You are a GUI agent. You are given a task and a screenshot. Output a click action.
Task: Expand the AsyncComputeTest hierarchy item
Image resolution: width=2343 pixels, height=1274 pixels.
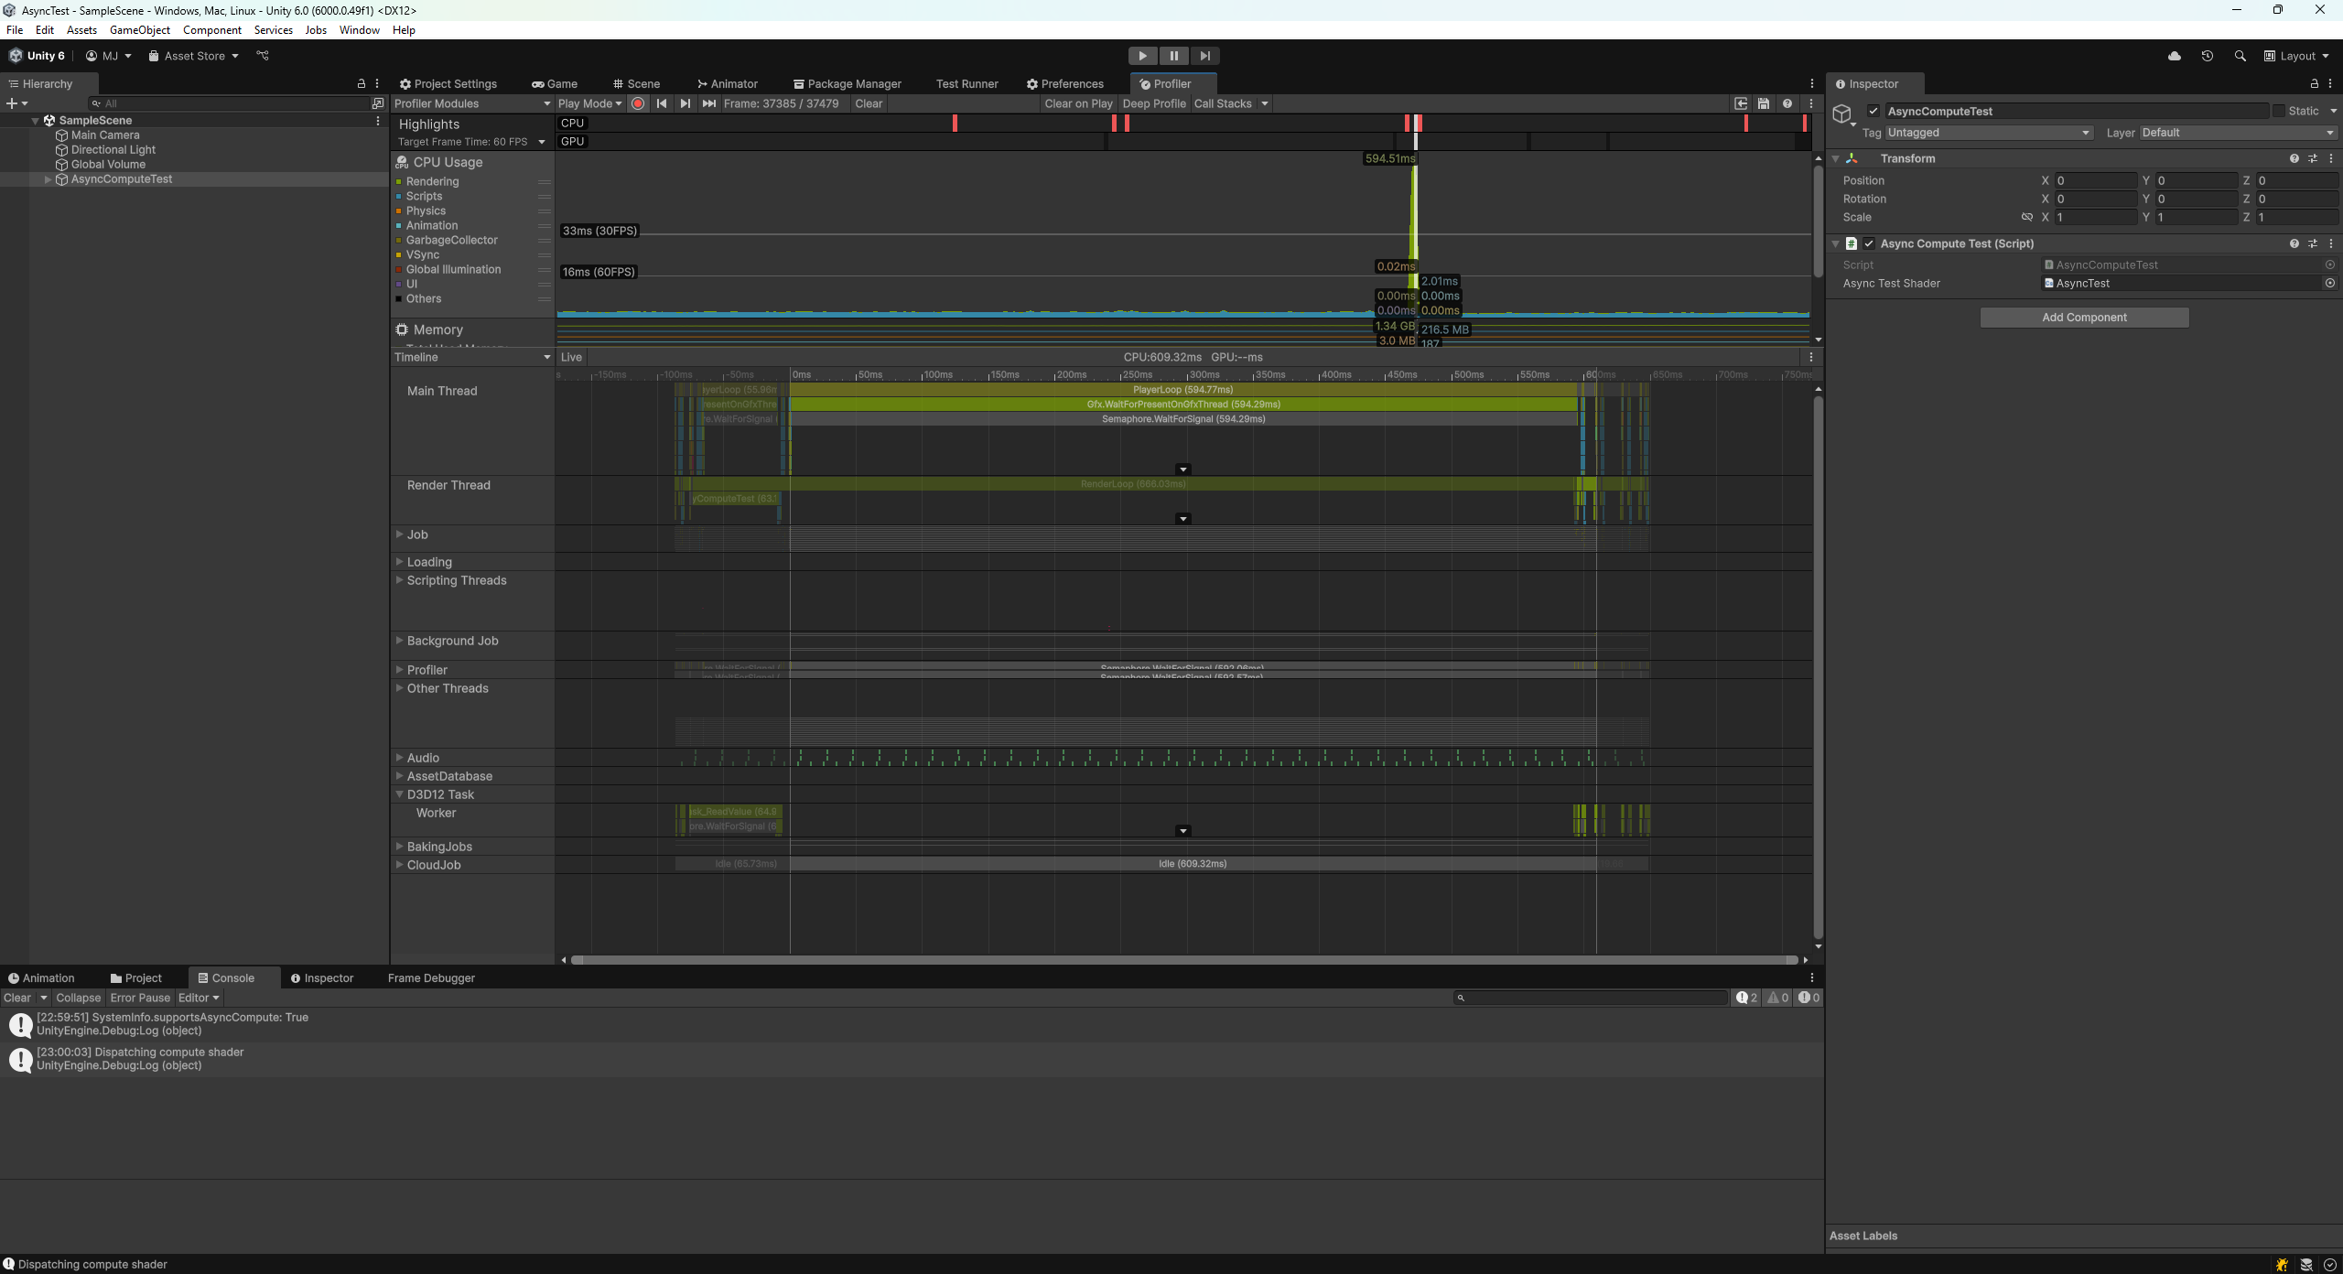point(48,179)
